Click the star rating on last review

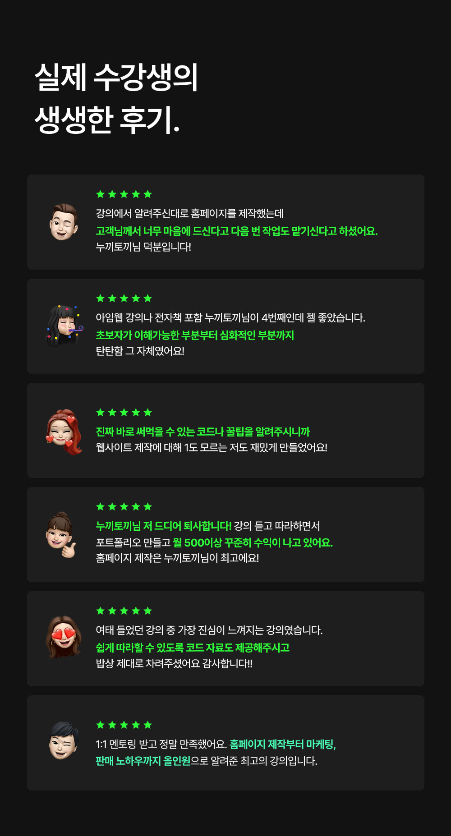[124, 725]
